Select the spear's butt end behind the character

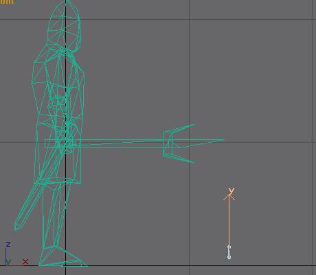pos(47,143)
